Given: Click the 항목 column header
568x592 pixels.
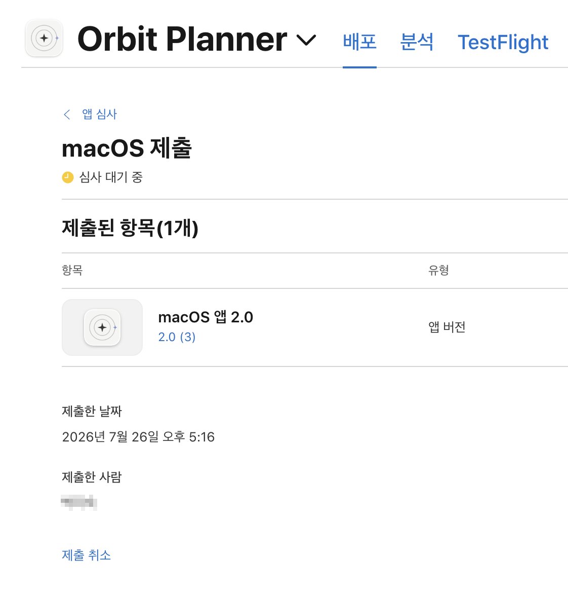Looking at the screenshot, I should coord(72,270).
